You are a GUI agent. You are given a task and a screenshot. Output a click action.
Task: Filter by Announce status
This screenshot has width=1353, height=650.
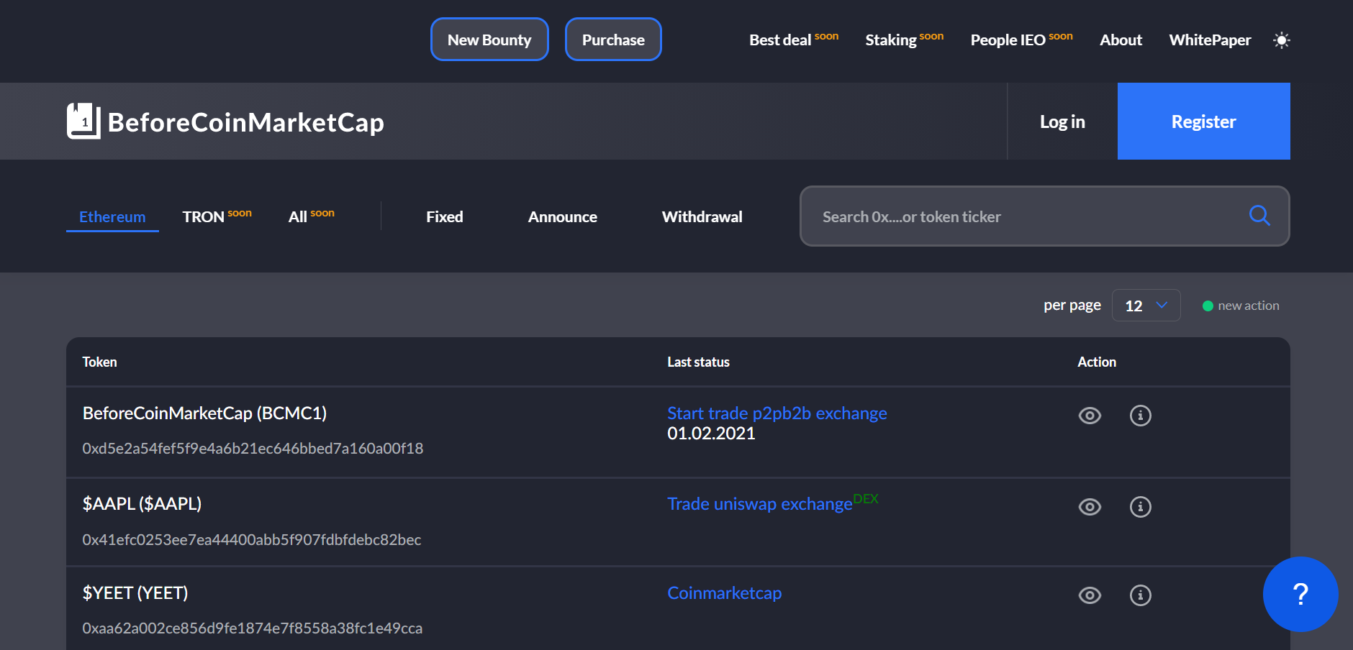(563, 217)
